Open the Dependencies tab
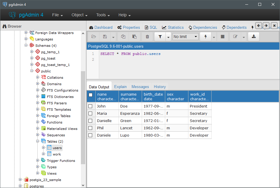 203,27
